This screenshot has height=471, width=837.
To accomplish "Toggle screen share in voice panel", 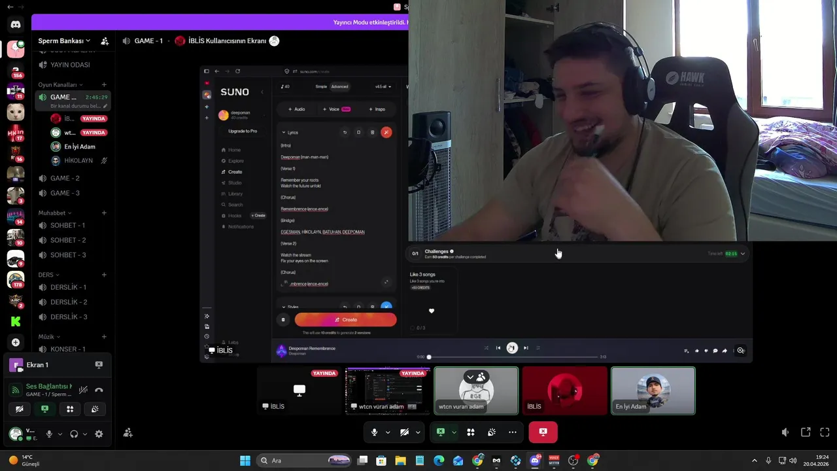I will point(44,409).
